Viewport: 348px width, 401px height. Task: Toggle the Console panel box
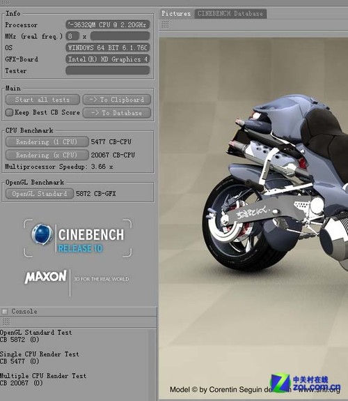click(5, 312)
